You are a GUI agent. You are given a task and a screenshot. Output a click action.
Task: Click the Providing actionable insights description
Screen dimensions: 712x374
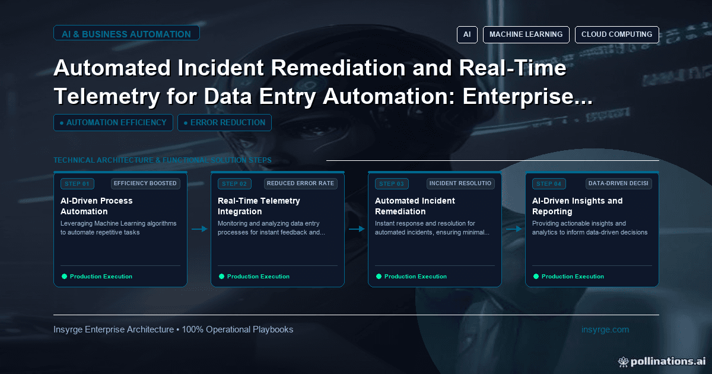click(x=590, y=228)
